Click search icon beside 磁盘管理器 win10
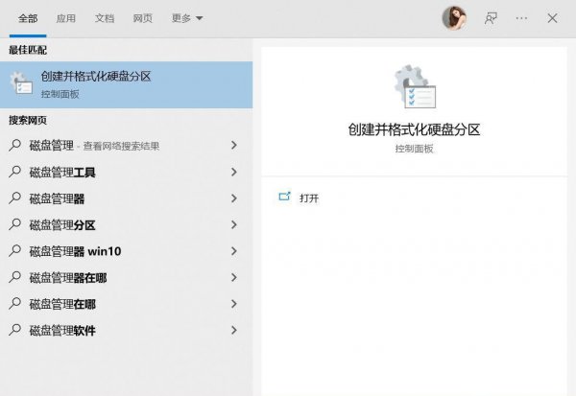Image resolution: width=576 pixels, height=396 pixels. point(14,250)
